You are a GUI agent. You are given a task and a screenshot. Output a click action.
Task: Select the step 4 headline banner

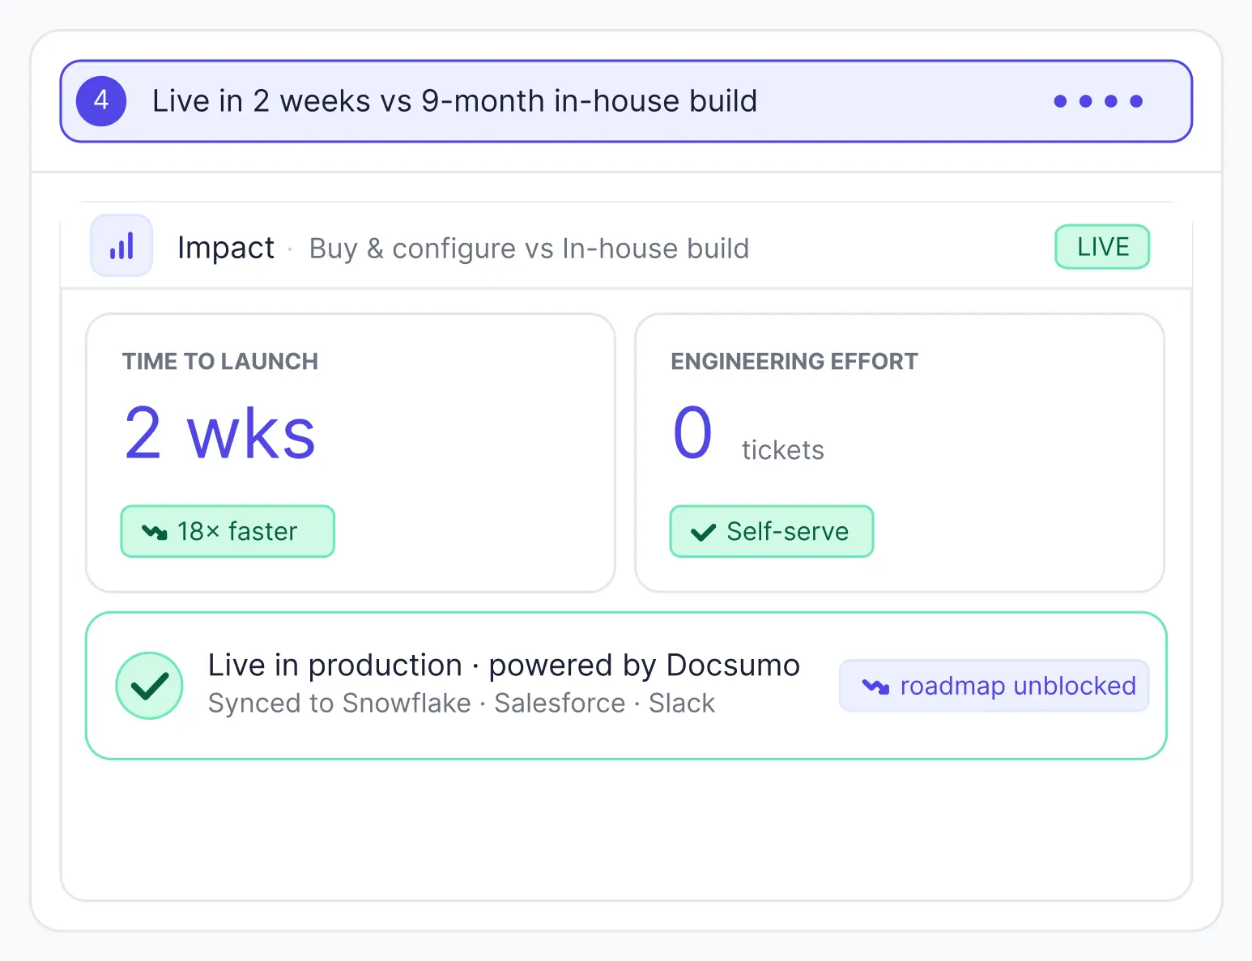626,101
